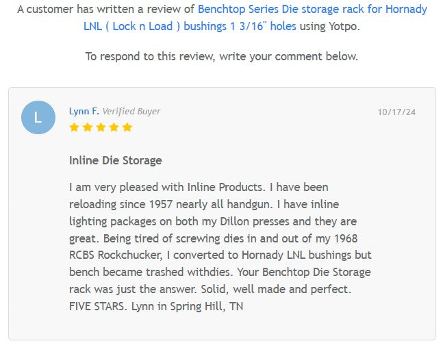Open the Benchtop Series Die storage rack link

click(x=312, y=10)
